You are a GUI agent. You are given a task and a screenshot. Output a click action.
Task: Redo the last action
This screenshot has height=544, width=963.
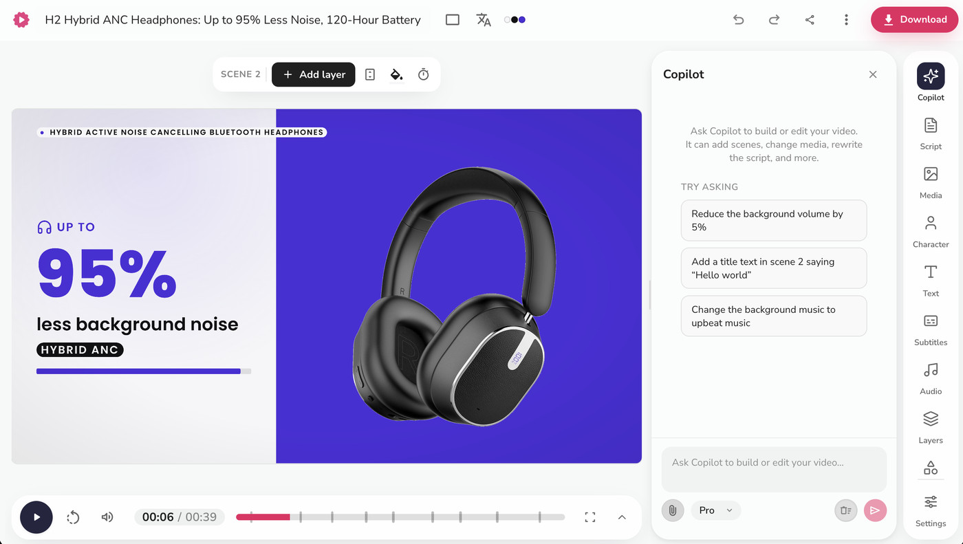click(x=774, y=20)
